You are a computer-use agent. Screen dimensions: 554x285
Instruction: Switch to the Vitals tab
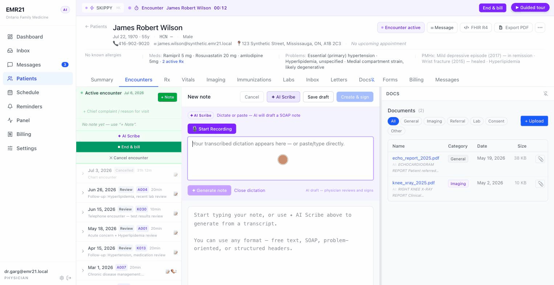(188, 80)
